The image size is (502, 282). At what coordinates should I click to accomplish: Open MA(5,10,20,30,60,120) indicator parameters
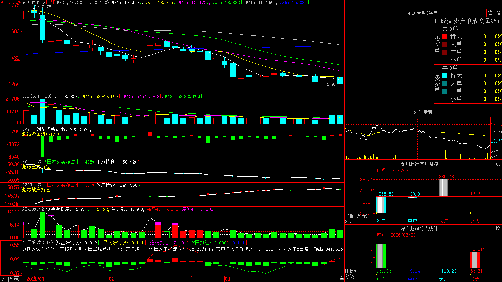pos(83,3)
